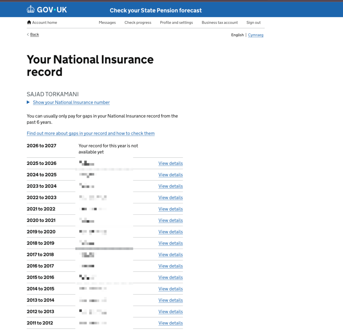
Task: Click the Your National Insurance record heading
Action: pos(90,66)
